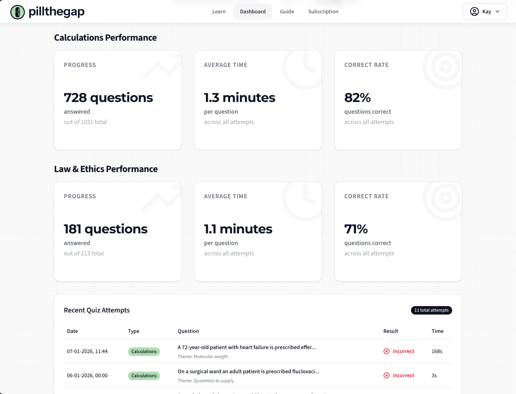Click the user avatar icon beside Kay
516x394 pixels.
click(x=474, y=11)
